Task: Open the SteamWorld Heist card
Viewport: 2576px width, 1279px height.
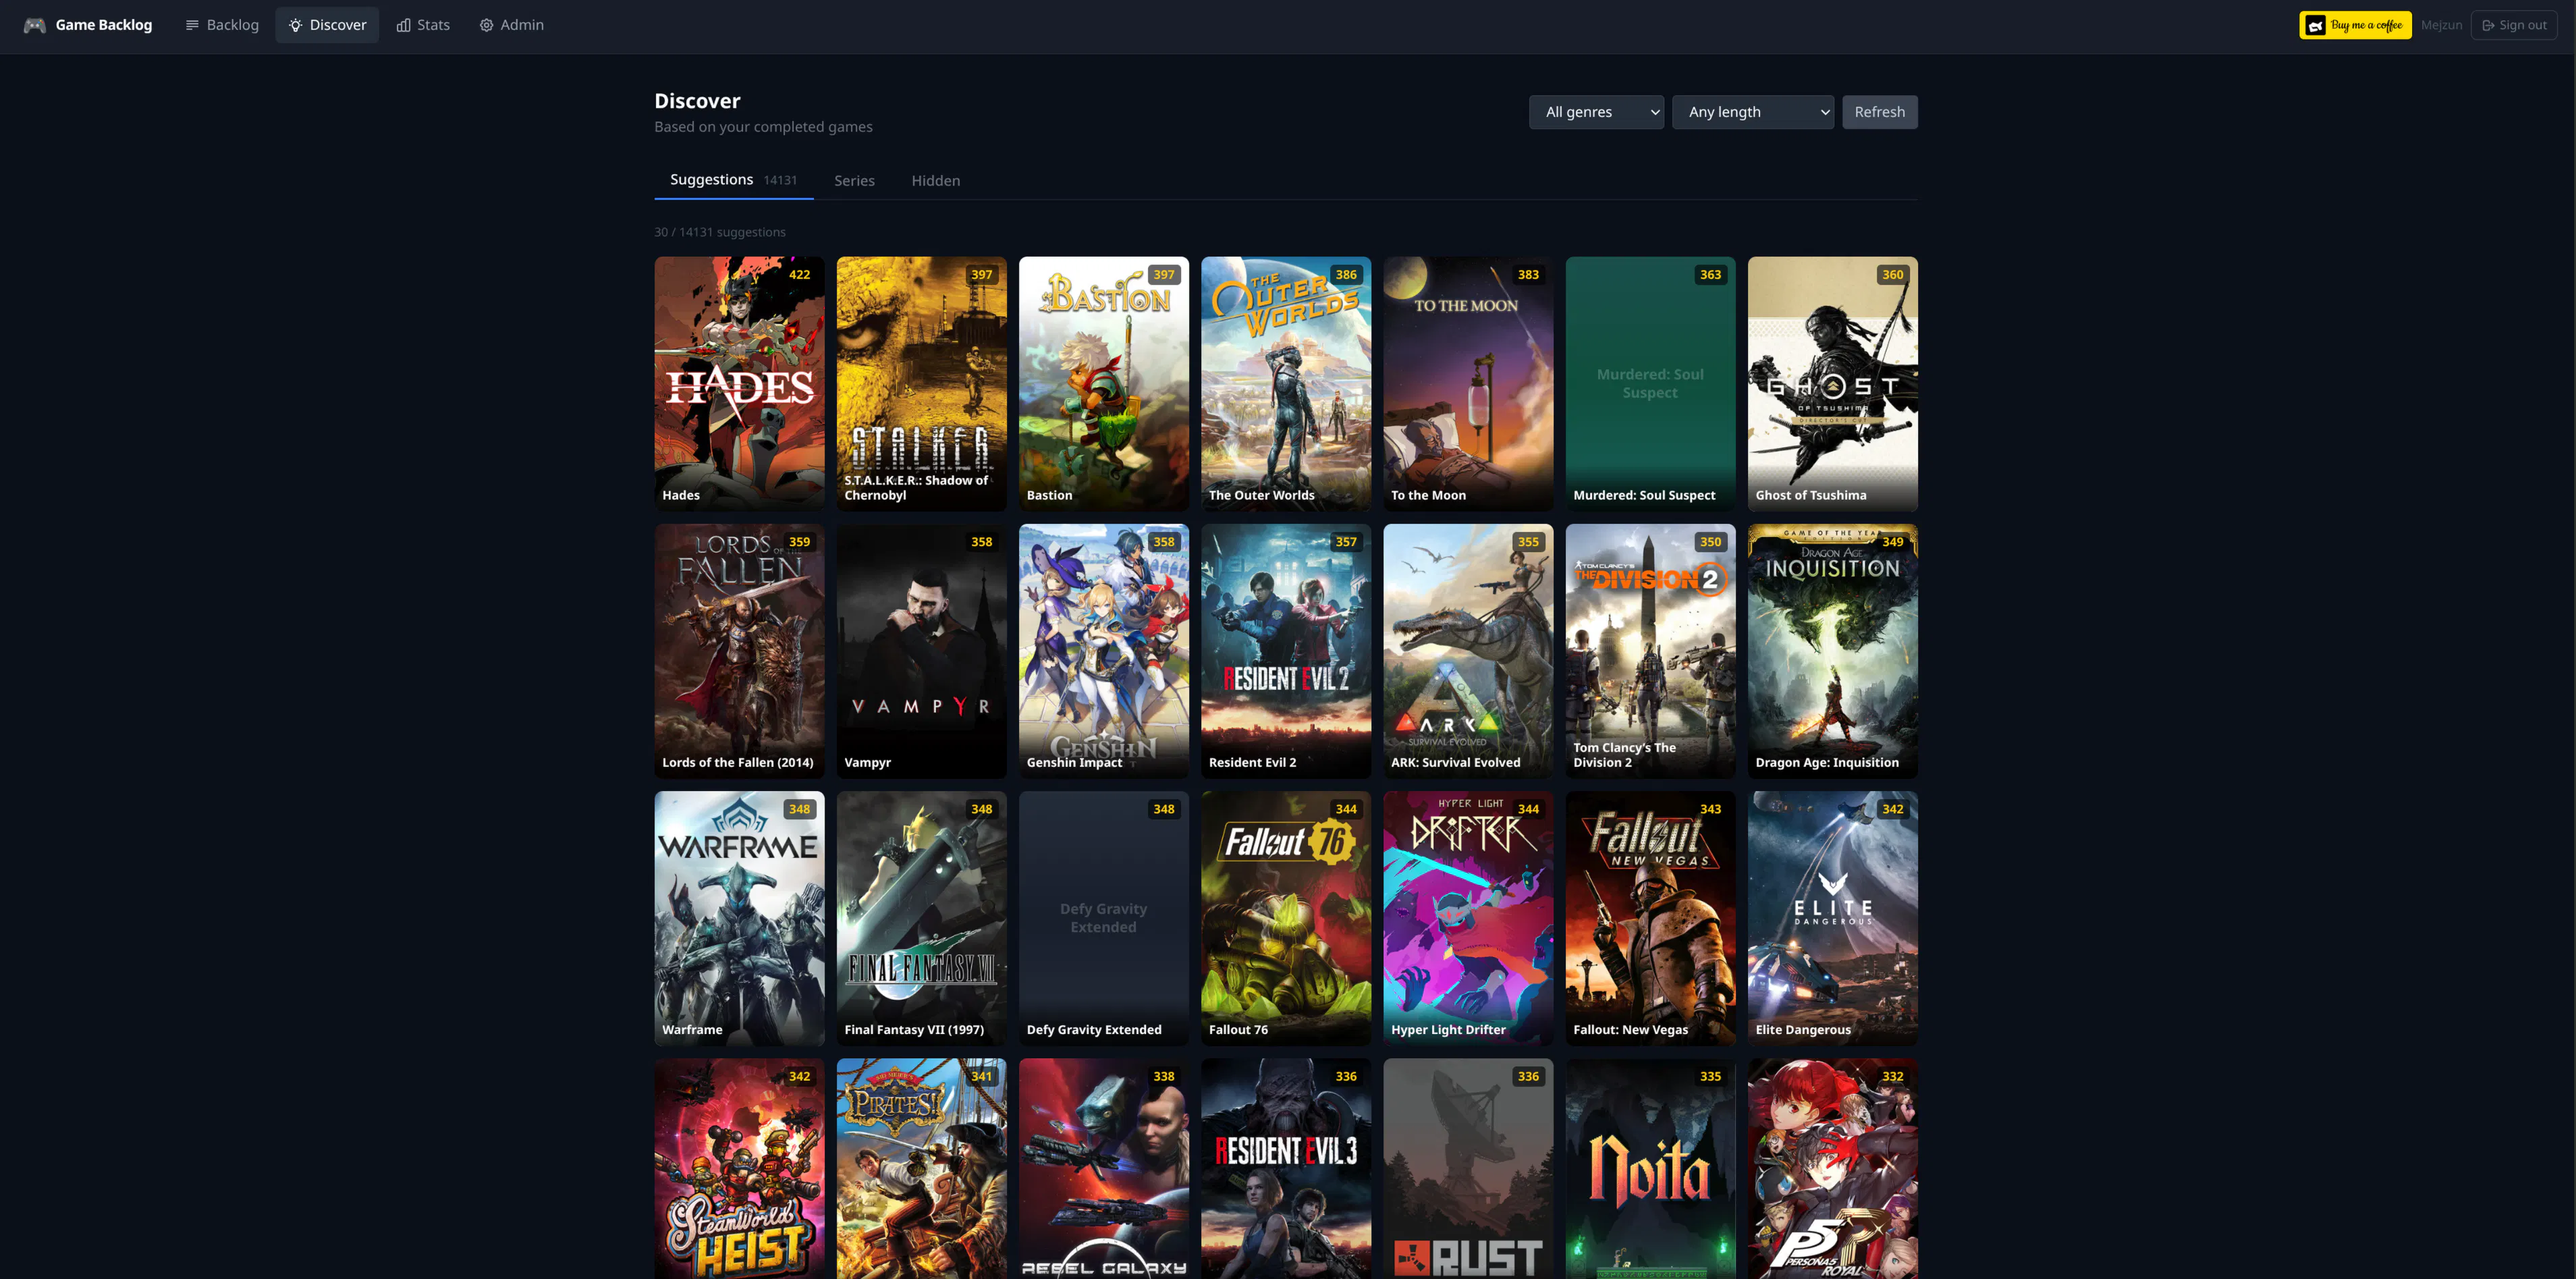Action: [739, 1168]
